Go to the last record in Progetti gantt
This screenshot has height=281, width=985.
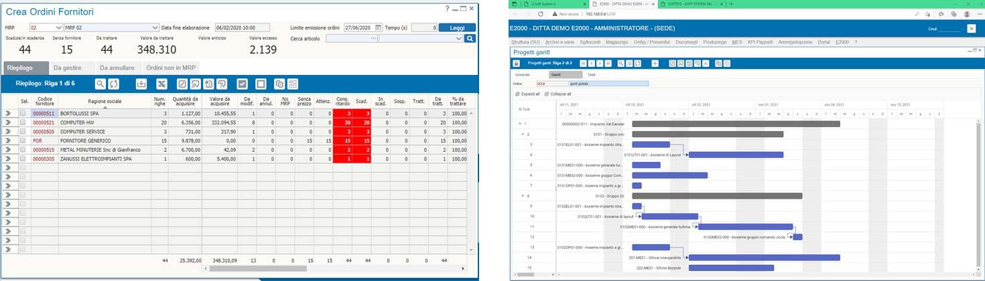click(608, 63)
